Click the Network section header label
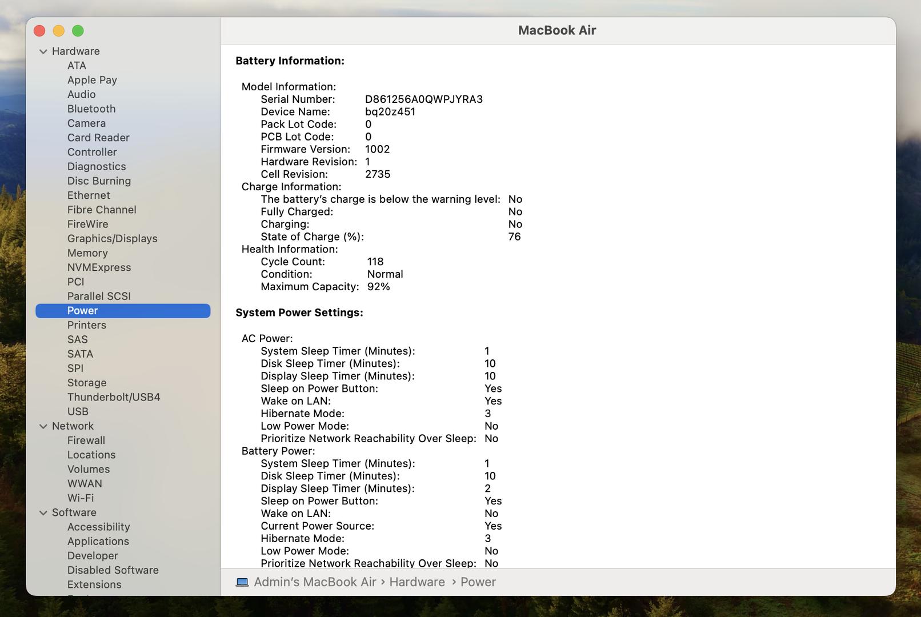The image size is (921, 617). [x=73, y=426]
